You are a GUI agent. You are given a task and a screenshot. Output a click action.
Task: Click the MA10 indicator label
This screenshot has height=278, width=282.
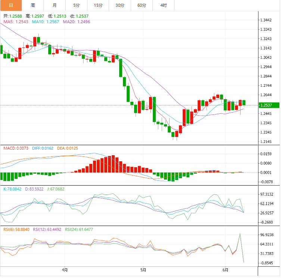tap(46, 22)
